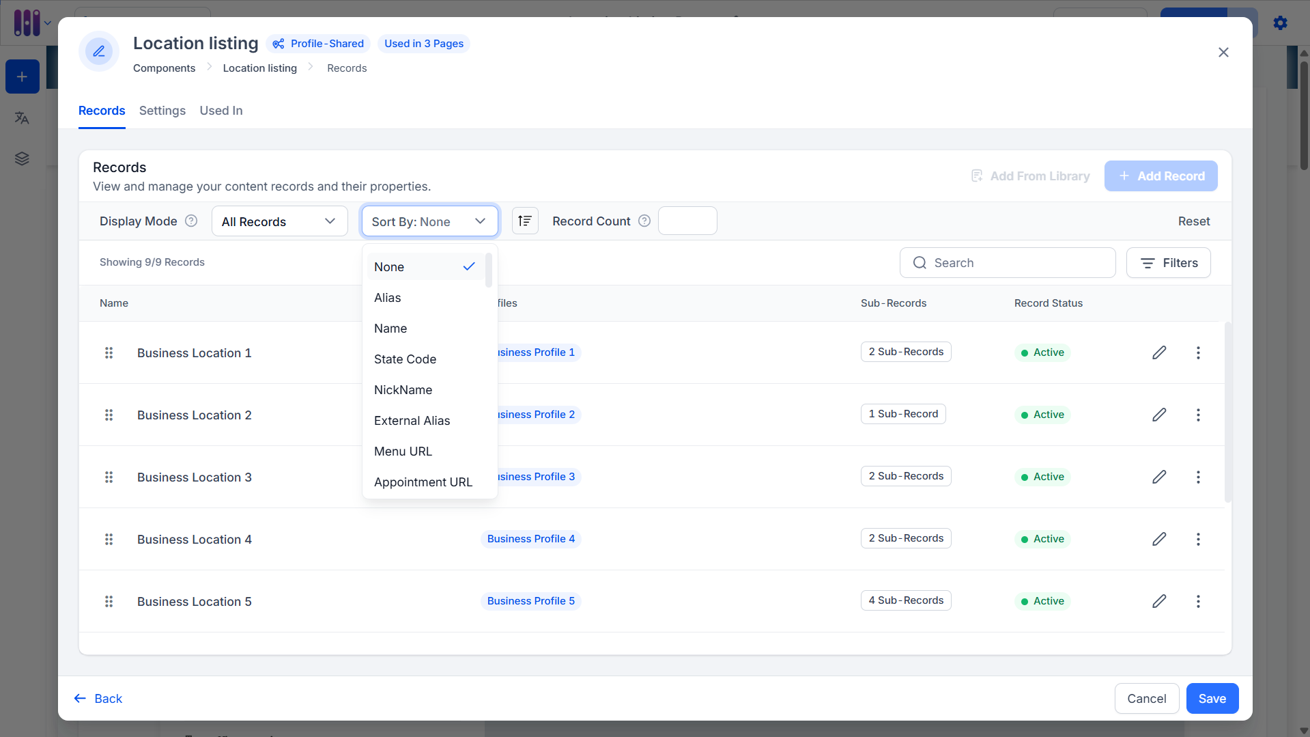Click the Record Count input field

tap(687, 221)
